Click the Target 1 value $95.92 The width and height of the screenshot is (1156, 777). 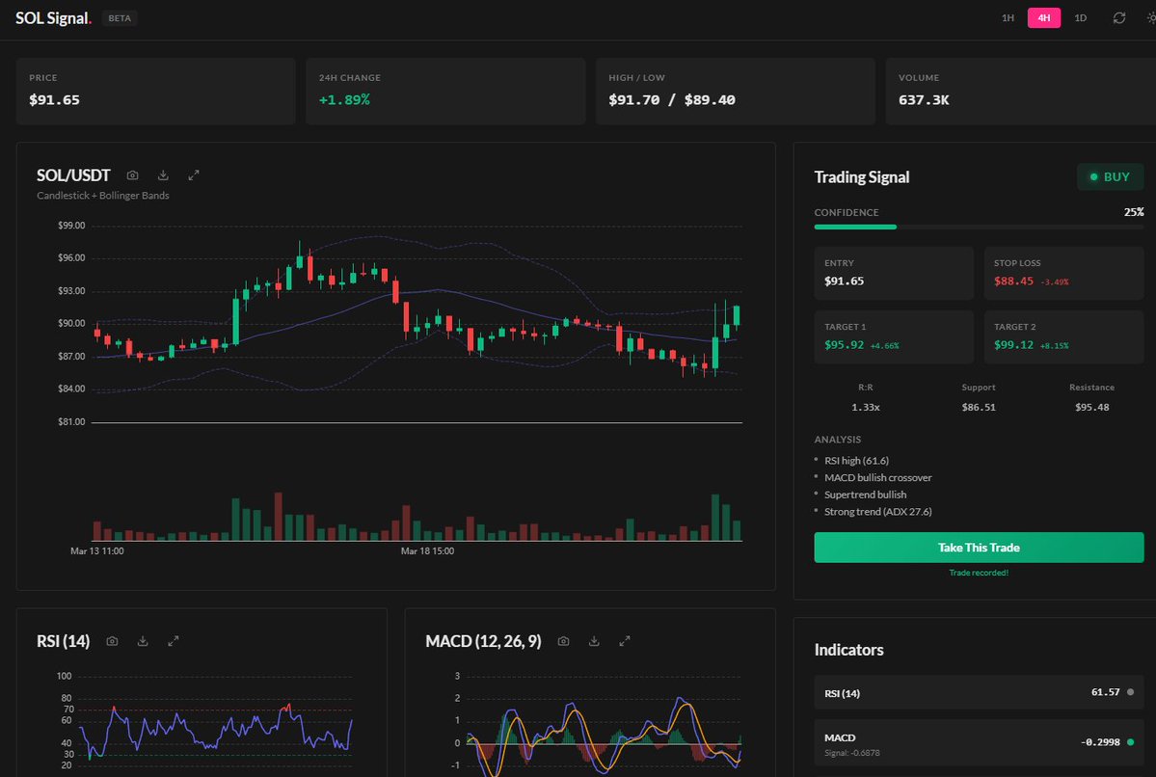coord(845,345)
